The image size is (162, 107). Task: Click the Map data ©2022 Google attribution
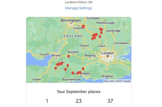(117, 81)
